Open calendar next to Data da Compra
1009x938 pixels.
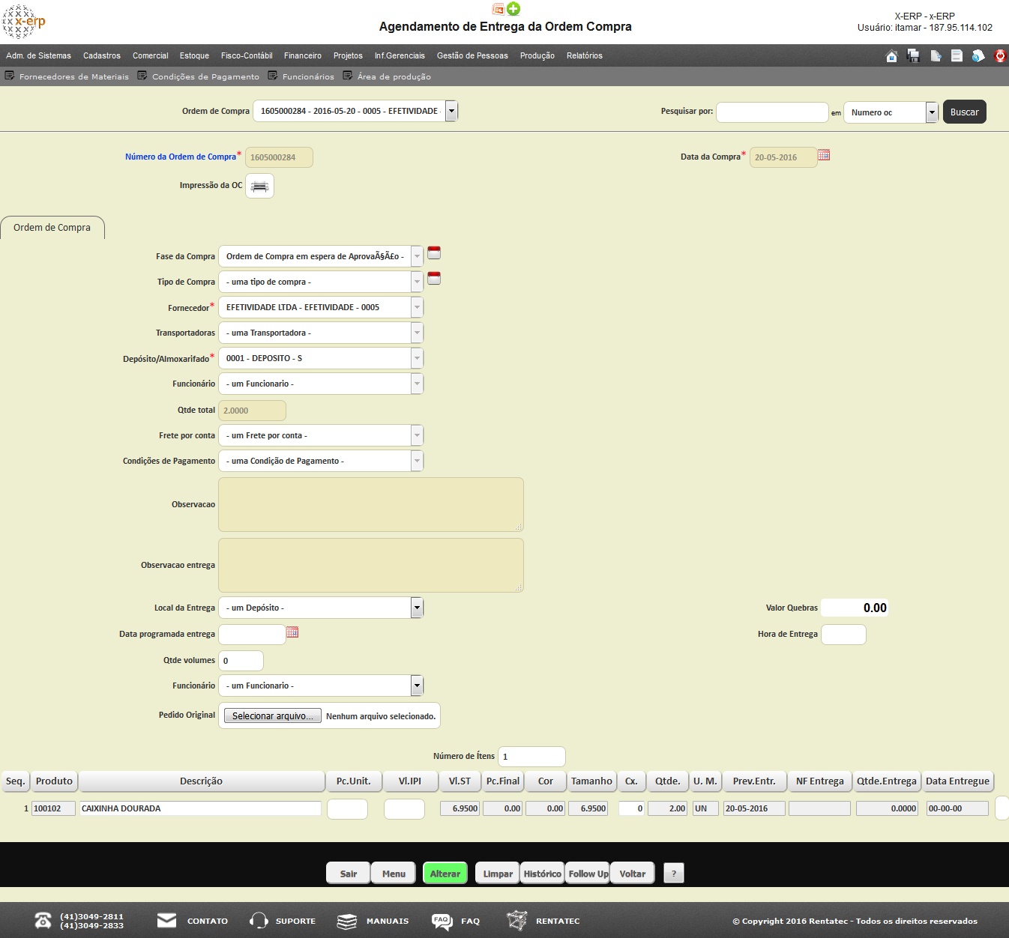(x=824, y=155)
